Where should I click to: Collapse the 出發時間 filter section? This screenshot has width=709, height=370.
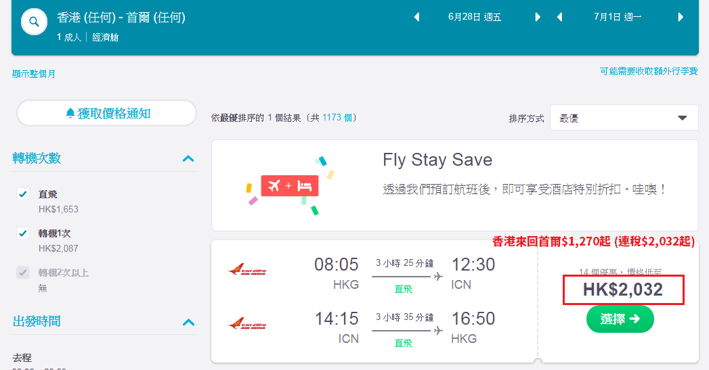point(188,322)
